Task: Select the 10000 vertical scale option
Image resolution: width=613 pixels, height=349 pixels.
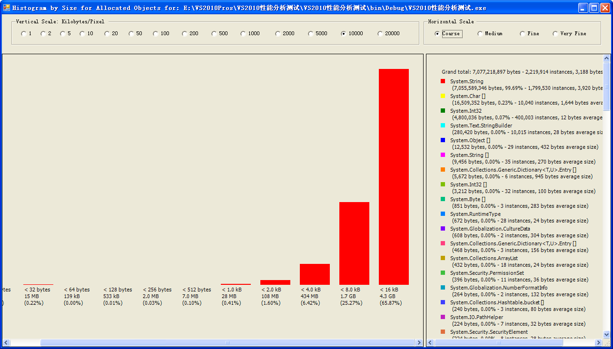Action: [x=352, y=34]
